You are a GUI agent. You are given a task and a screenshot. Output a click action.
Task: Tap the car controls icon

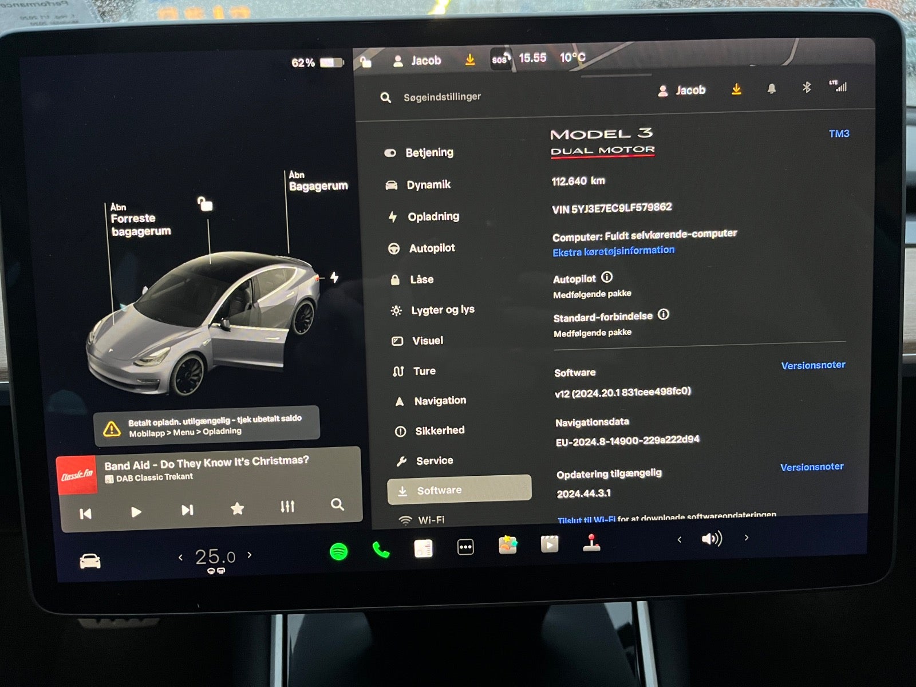pos(90,561)
